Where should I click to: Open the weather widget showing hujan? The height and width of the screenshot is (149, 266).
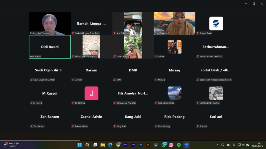(x=12, y=145)
